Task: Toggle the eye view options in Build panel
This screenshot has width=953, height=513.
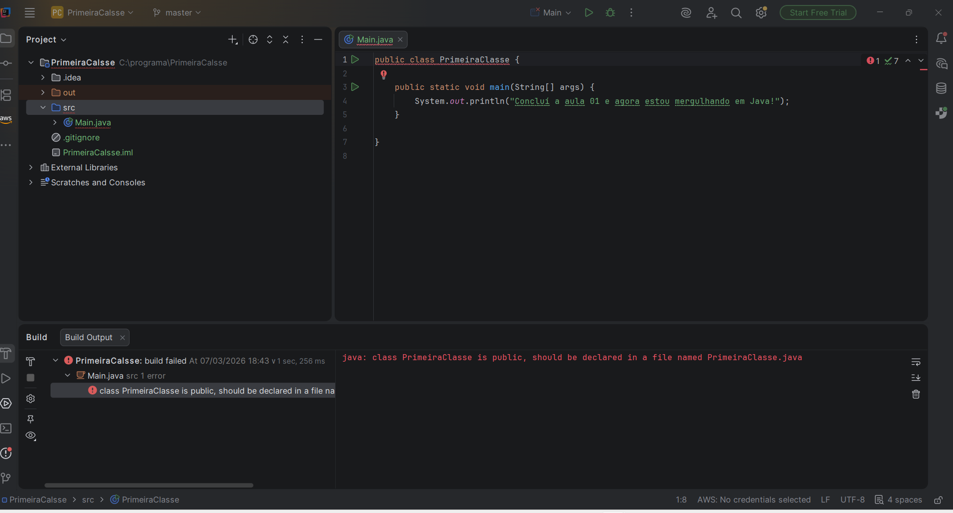Action: [31, 436]
